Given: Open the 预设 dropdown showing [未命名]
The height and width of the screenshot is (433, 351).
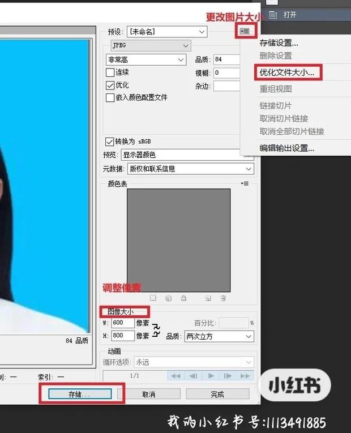Looking at the screenshot, I should tap(167, 32).
